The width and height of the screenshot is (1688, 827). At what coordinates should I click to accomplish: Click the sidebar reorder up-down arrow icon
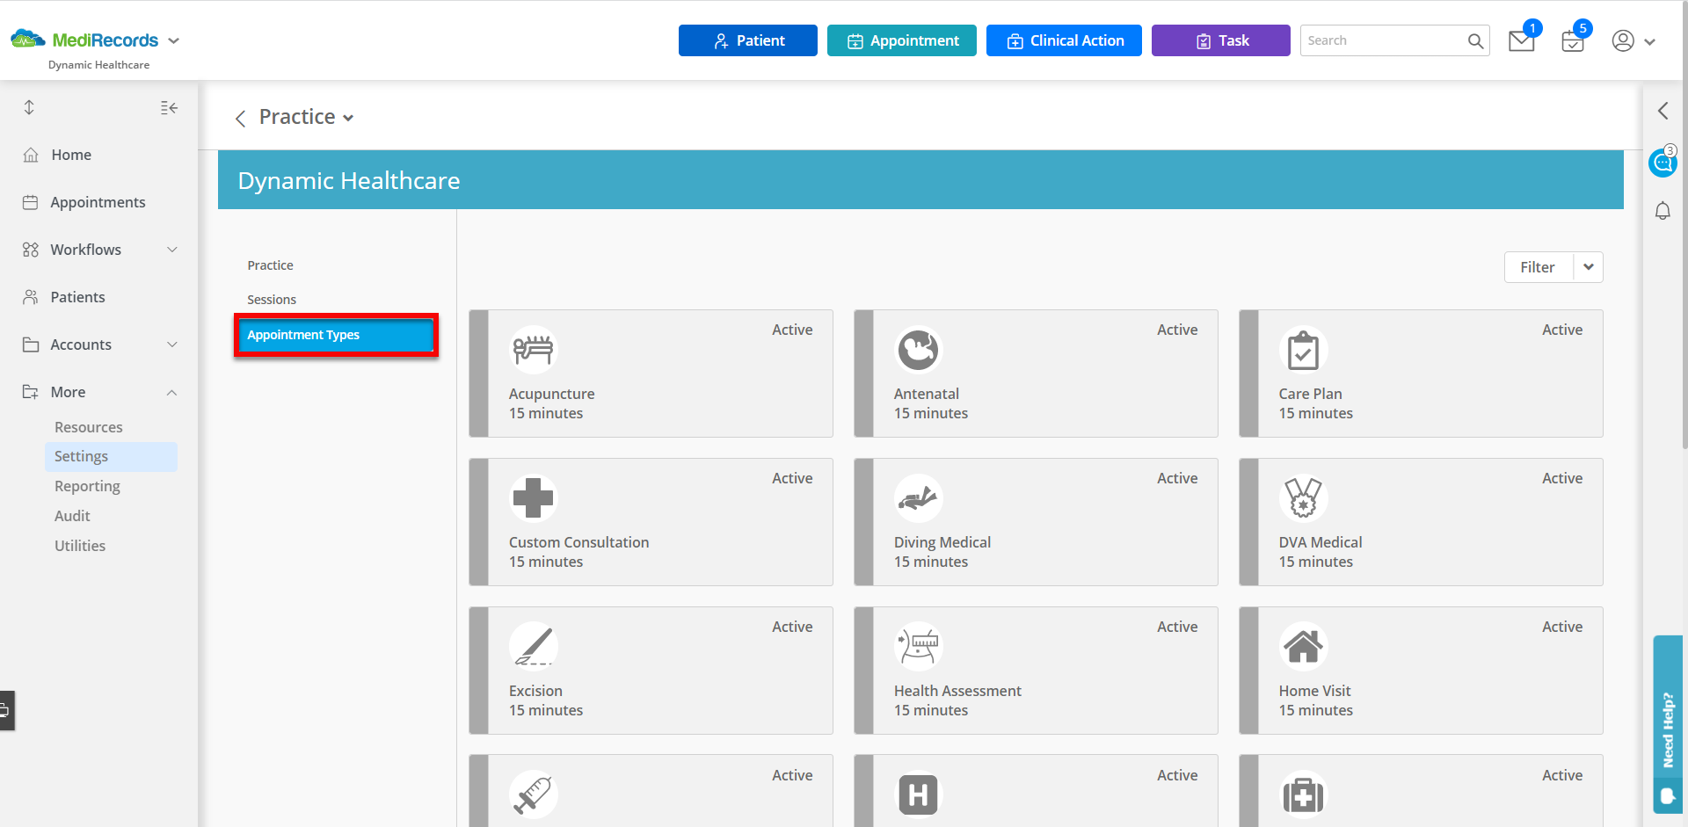(x=29, y=107)
